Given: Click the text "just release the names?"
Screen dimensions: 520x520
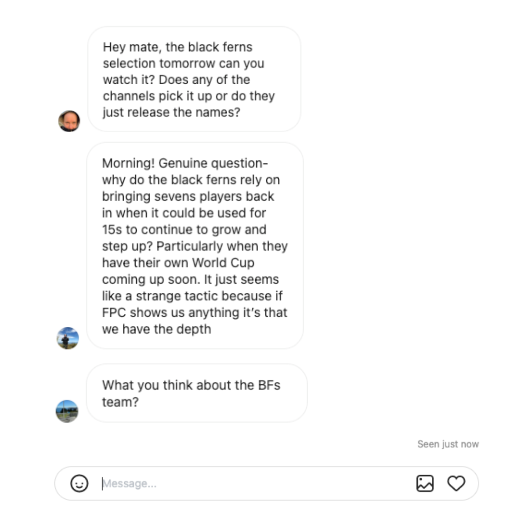Looking at the screenshot, I should (171, 112).
